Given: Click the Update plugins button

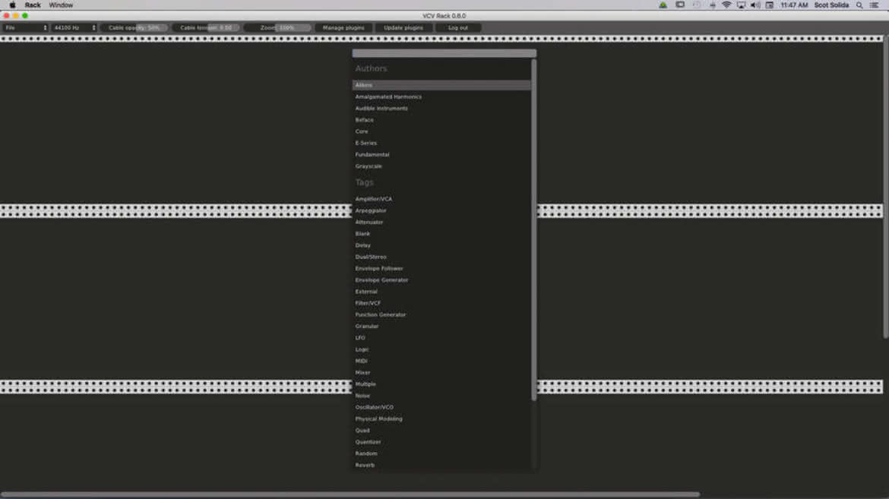Looking at the screenshot, I should point(403,28).
